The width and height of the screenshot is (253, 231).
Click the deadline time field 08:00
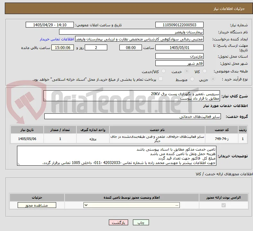point(131,48)
